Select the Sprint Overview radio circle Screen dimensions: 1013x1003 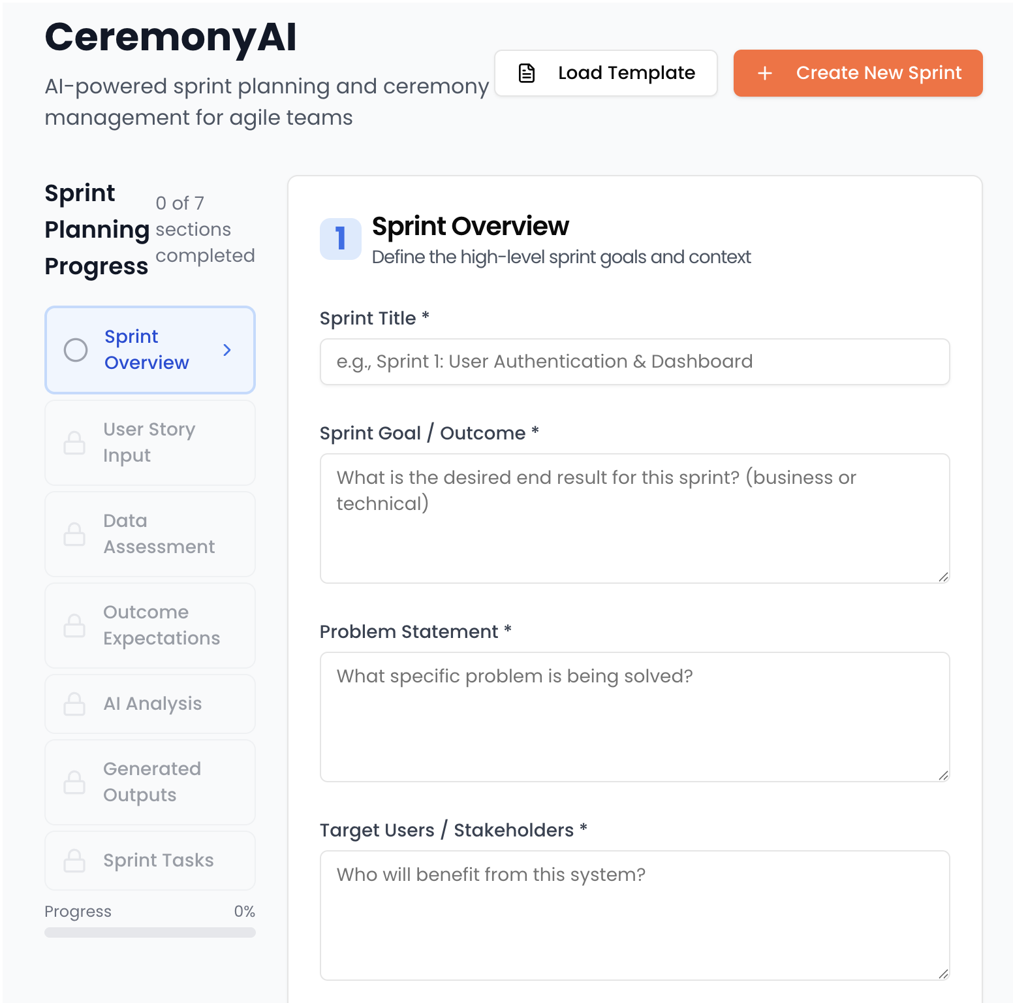coord(76,350)
